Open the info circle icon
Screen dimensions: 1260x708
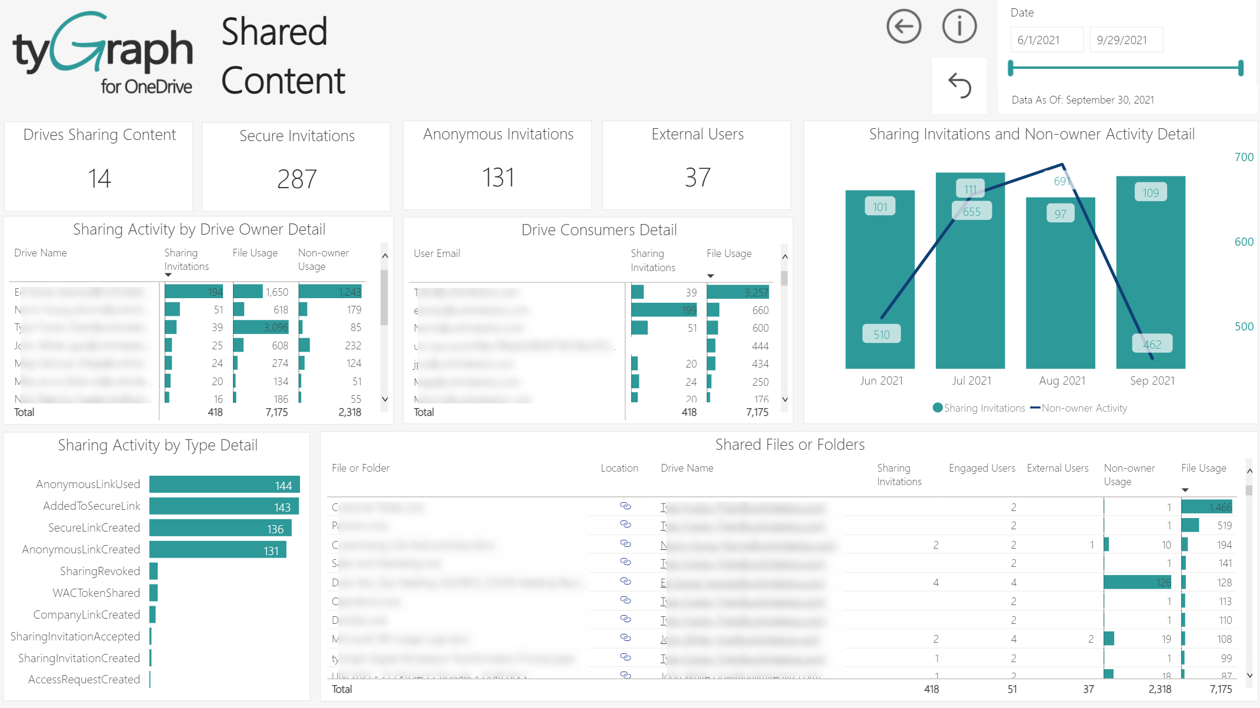pyautogui.click(x=959, y=26)
